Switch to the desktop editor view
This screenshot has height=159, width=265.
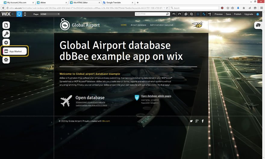(x=19, y=14)
